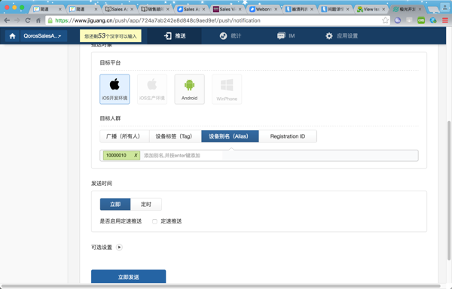Open the QorosSalesA... app dropdown

click(x=44, y=36)
